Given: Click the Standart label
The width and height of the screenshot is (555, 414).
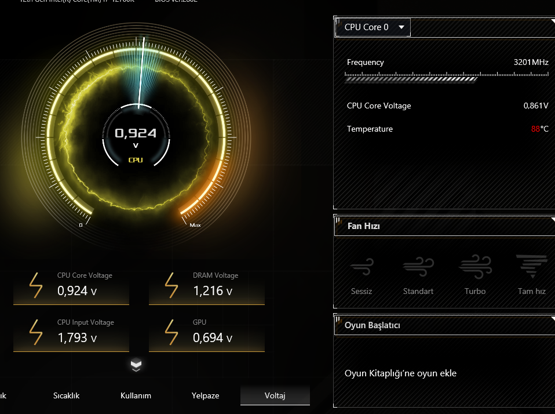Looking at the screenshot, I should (x=418, y=291).
